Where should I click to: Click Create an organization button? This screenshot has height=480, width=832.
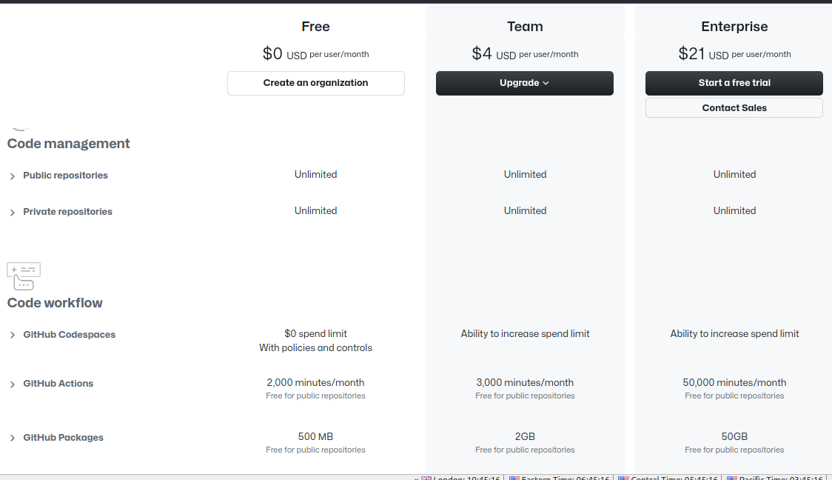(x=316, y=84)
